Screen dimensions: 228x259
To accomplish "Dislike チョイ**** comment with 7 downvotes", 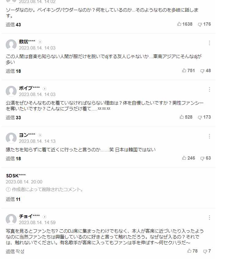I will point(207,251).
